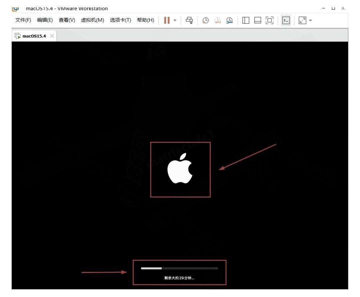This screenshot has width=360, height=297.
Task: Close the macOS15.4 tab
Action: point(52,36)
